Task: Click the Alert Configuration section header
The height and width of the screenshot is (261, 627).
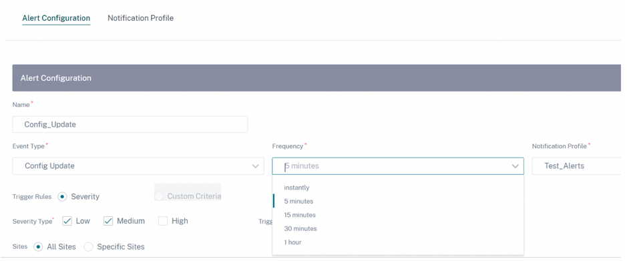Action: click(317, 78)
